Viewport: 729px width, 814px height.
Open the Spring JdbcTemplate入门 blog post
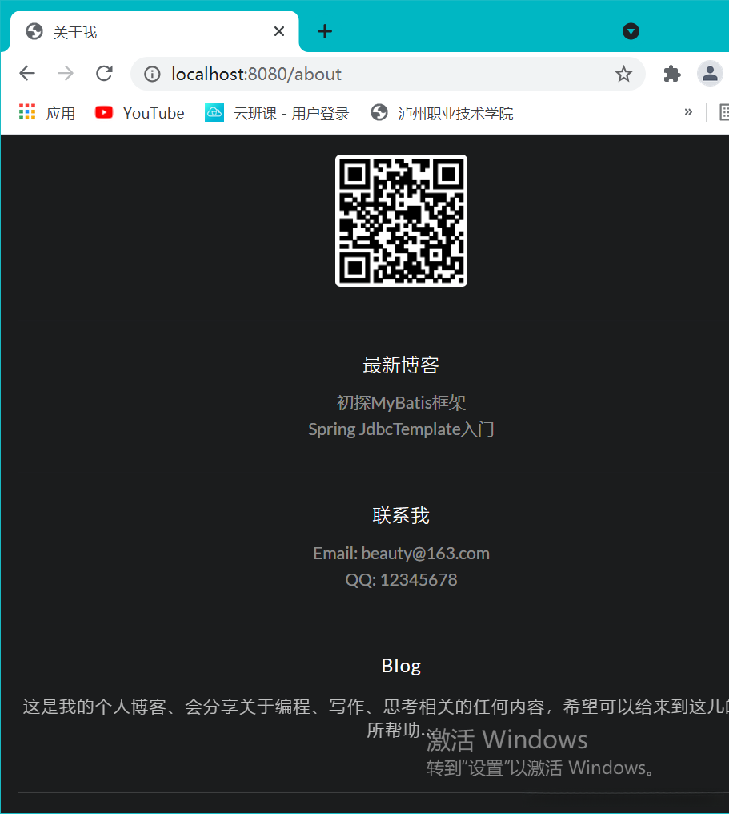pyautogui.click(x=401, y=429)
